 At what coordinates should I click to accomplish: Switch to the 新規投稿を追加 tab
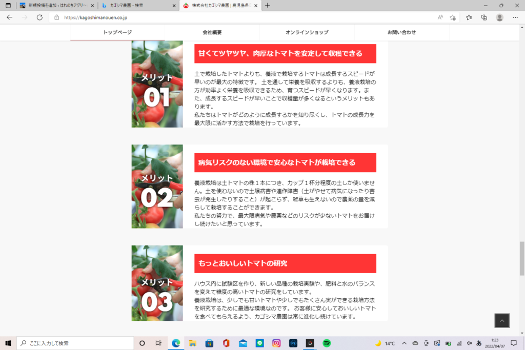[x=57, y=5]
